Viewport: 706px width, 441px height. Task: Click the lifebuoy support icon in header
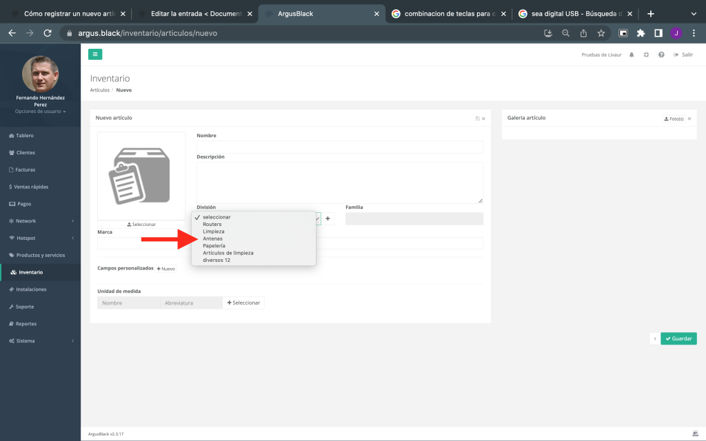click(x=646, y=54)
